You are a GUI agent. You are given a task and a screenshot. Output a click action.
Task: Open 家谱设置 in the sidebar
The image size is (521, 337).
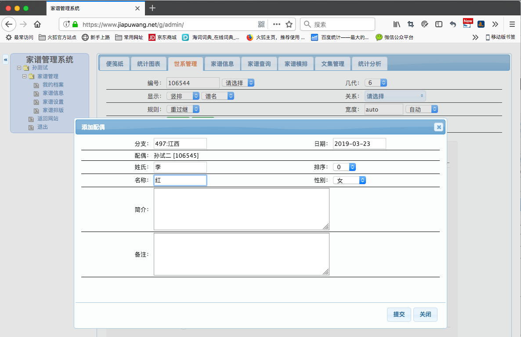pos(53,101)
